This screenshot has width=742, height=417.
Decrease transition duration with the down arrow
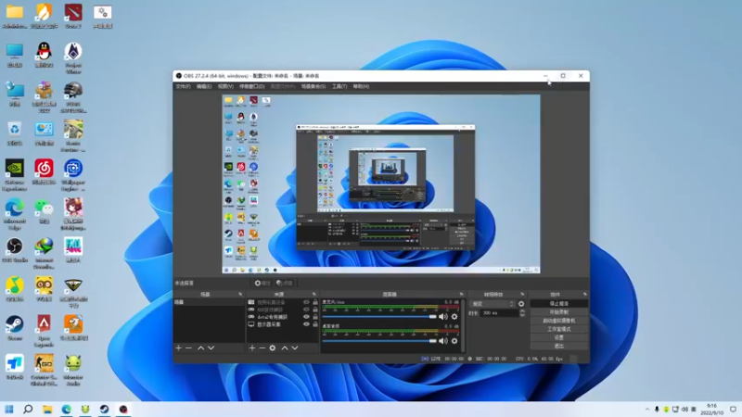tap(522, 315)
